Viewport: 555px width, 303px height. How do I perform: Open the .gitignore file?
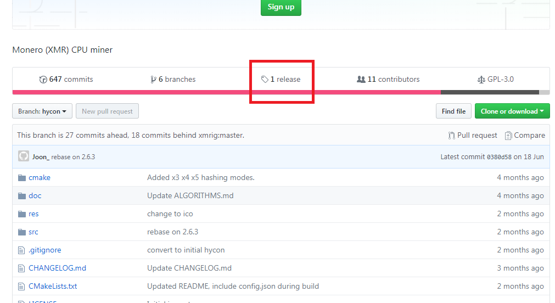point(45,250)
